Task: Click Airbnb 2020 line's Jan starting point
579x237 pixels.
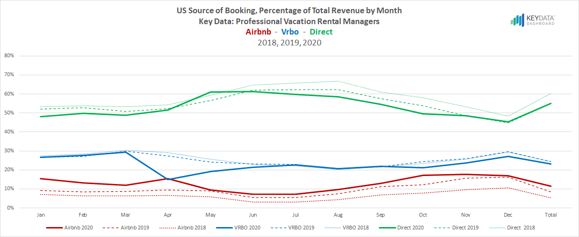Action: click(x=40, y=178)
